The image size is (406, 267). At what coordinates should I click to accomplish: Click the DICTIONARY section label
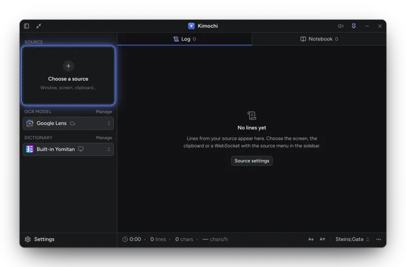38,137
